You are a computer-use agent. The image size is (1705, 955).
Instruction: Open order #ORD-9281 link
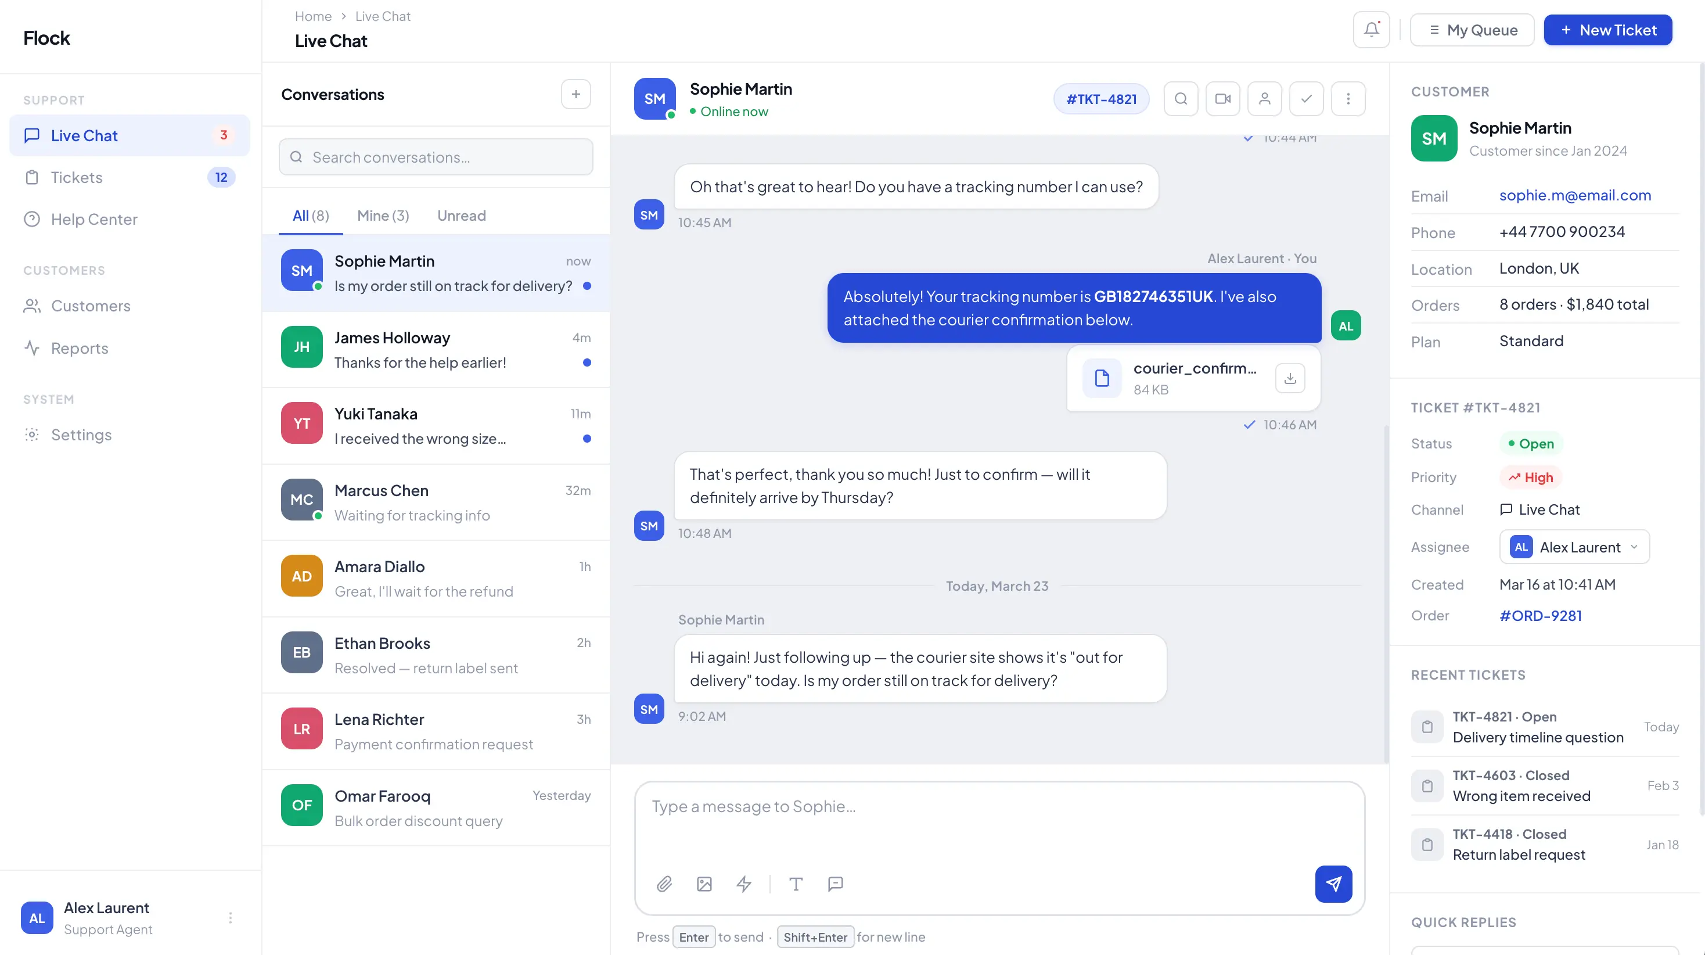pos(1540,616)
